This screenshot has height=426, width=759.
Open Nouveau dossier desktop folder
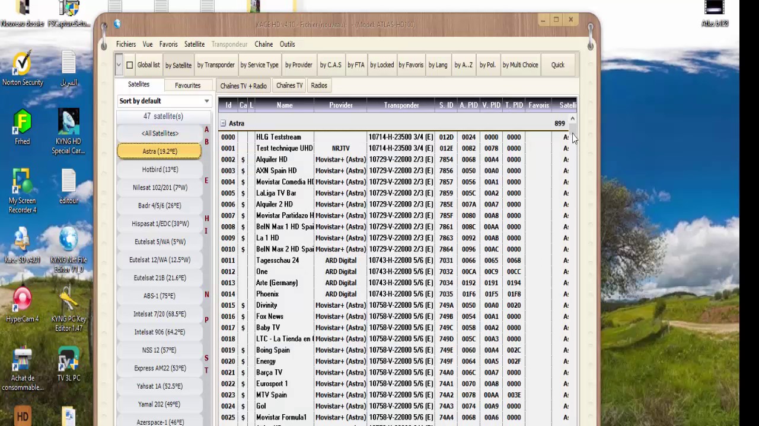pos(23,14)
